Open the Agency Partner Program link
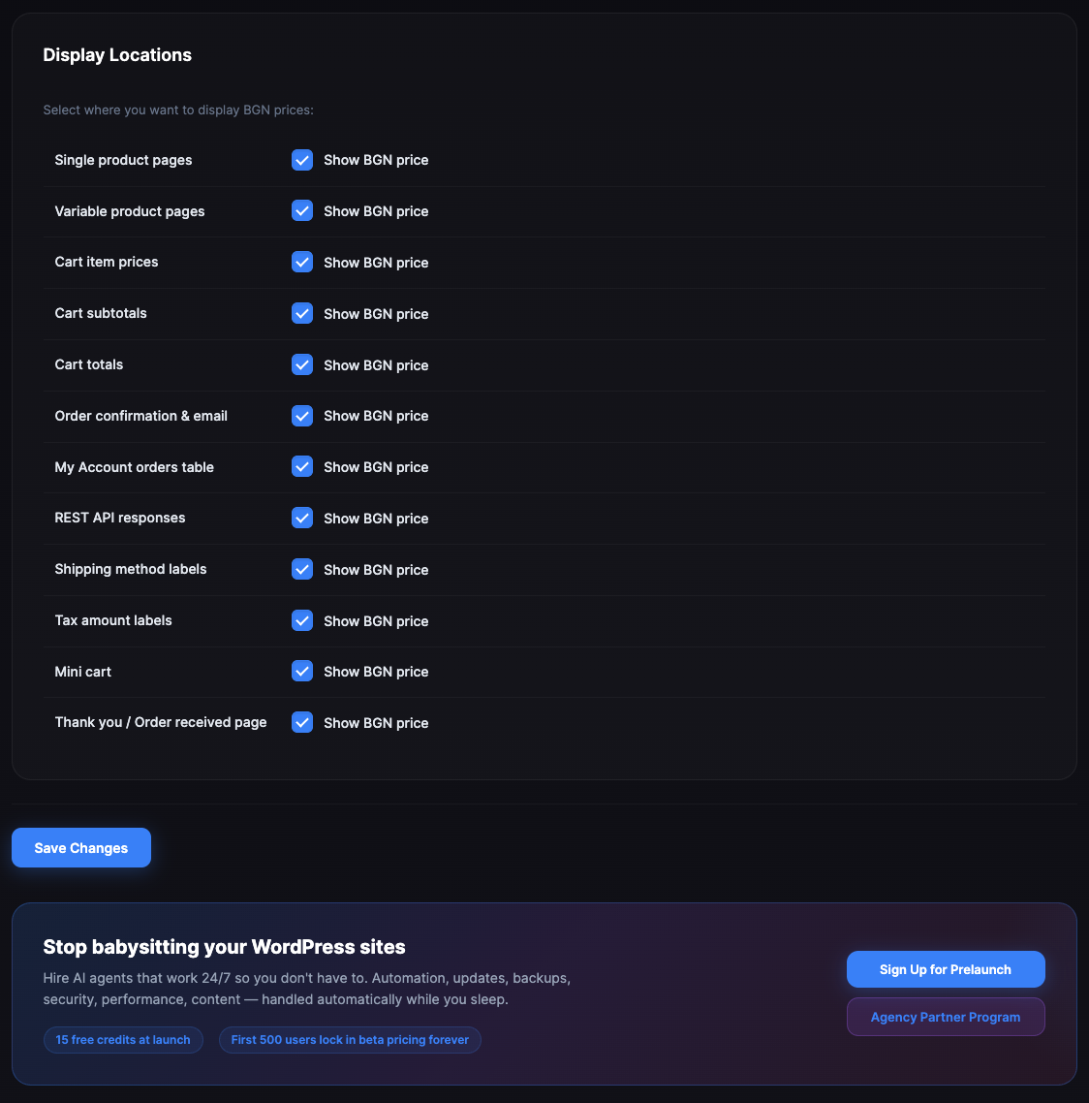The image size is (1089, 1103). (946, 1017)
